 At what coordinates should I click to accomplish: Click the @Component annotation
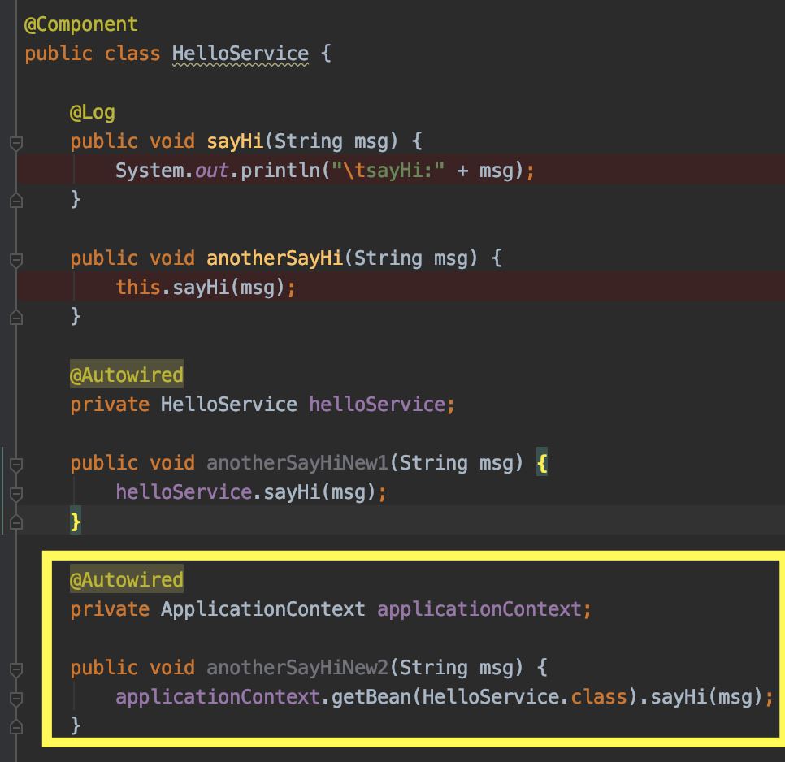(81, 25)
